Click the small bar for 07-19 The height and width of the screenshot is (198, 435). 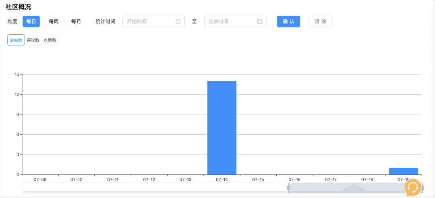point(403,171)
